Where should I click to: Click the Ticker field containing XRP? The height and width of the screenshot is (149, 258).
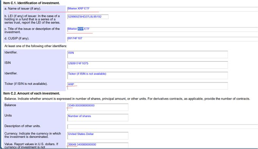[x=148, y=86]
